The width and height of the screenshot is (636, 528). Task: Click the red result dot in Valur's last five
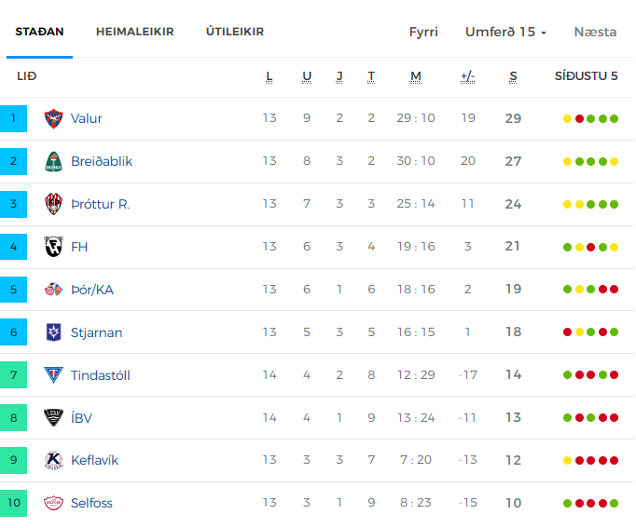579,118
